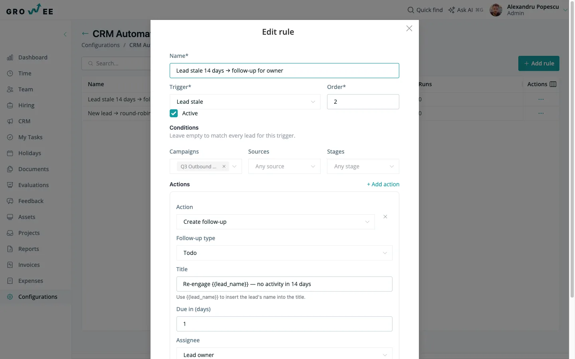Remove the Create follow-up action

(x=385, y=217)
